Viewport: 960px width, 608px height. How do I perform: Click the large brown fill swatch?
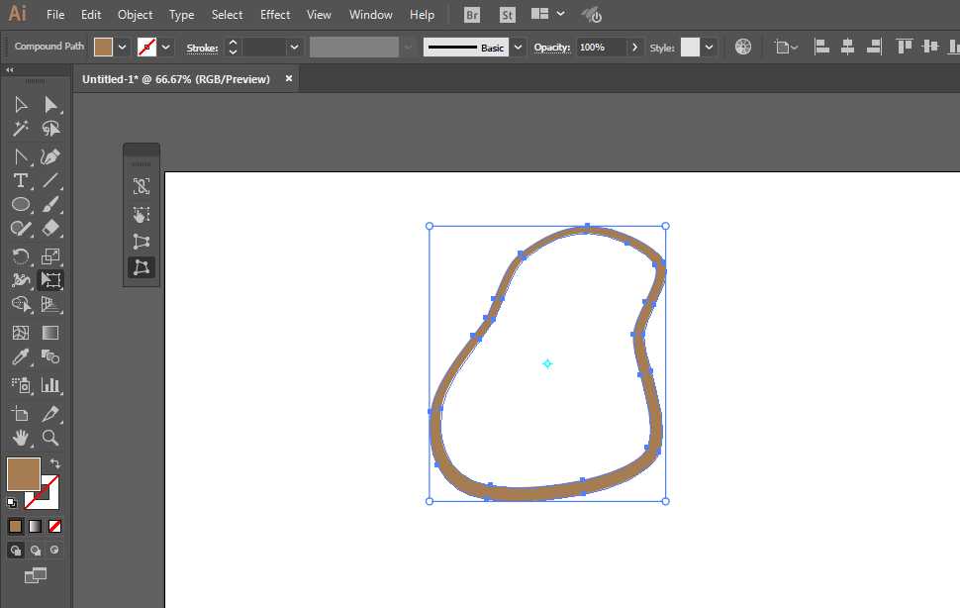[x=23, y=474]
